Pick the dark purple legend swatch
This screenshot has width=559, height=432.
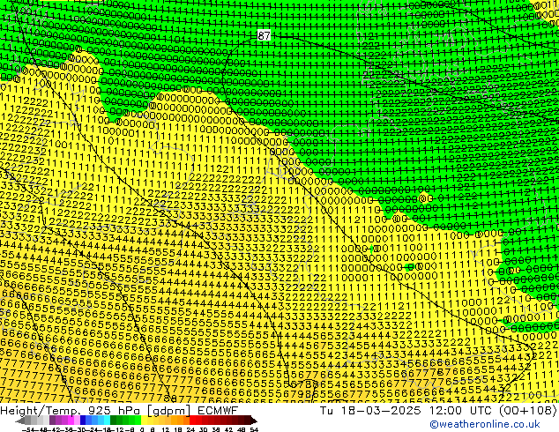[x=52, y=421]
